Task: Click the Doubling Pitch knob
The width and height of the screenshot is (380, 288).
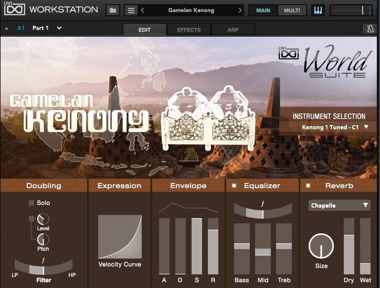Action: 43,240
